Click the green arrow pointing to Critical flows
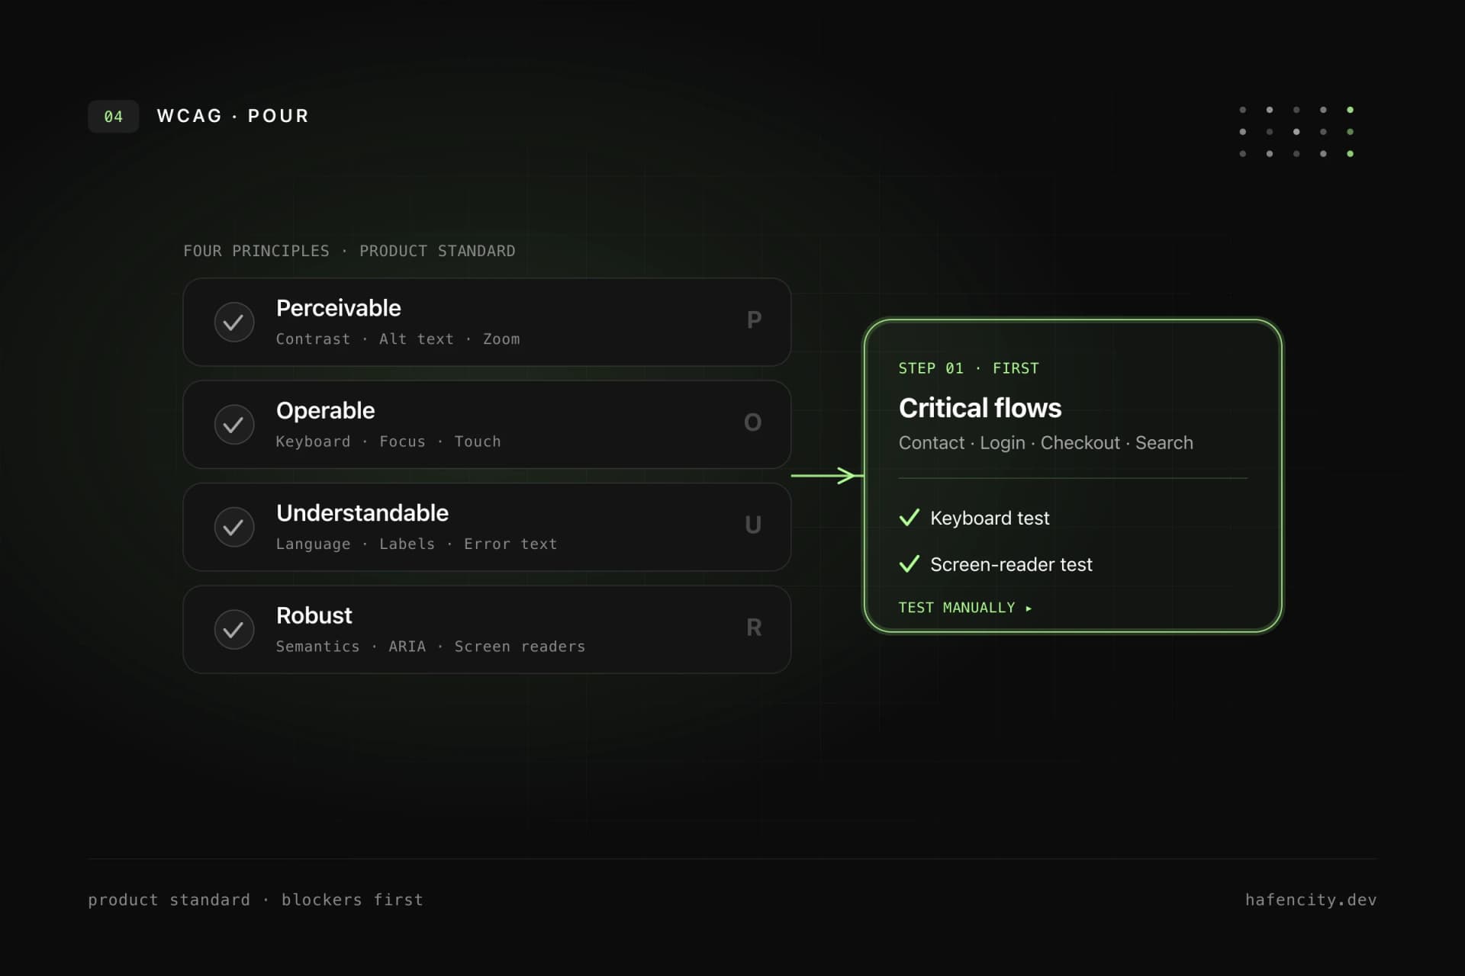The image size is (1465, 976). pos(827,476)
